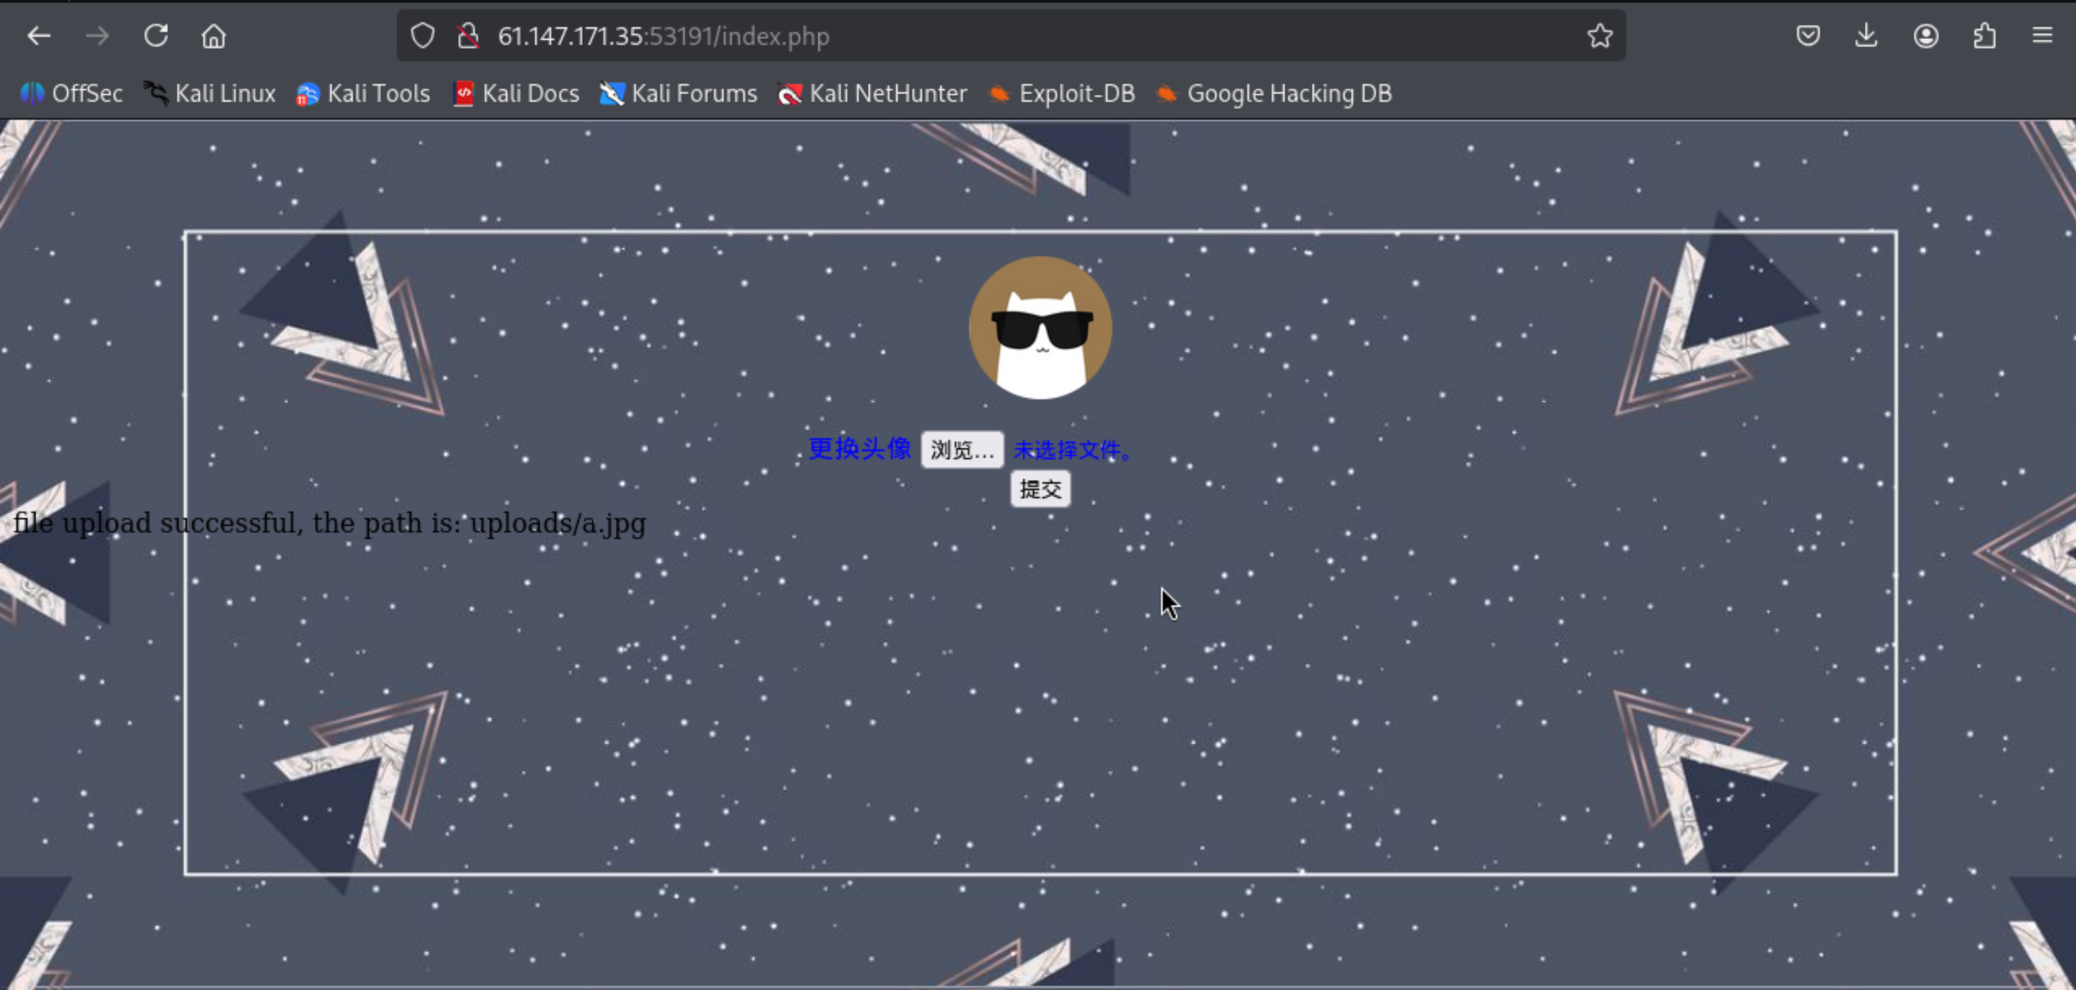The width and height of the screenshot is (2076, 990).
Task: Click the 更换头像 label
Action: click(x=860, y=449)
